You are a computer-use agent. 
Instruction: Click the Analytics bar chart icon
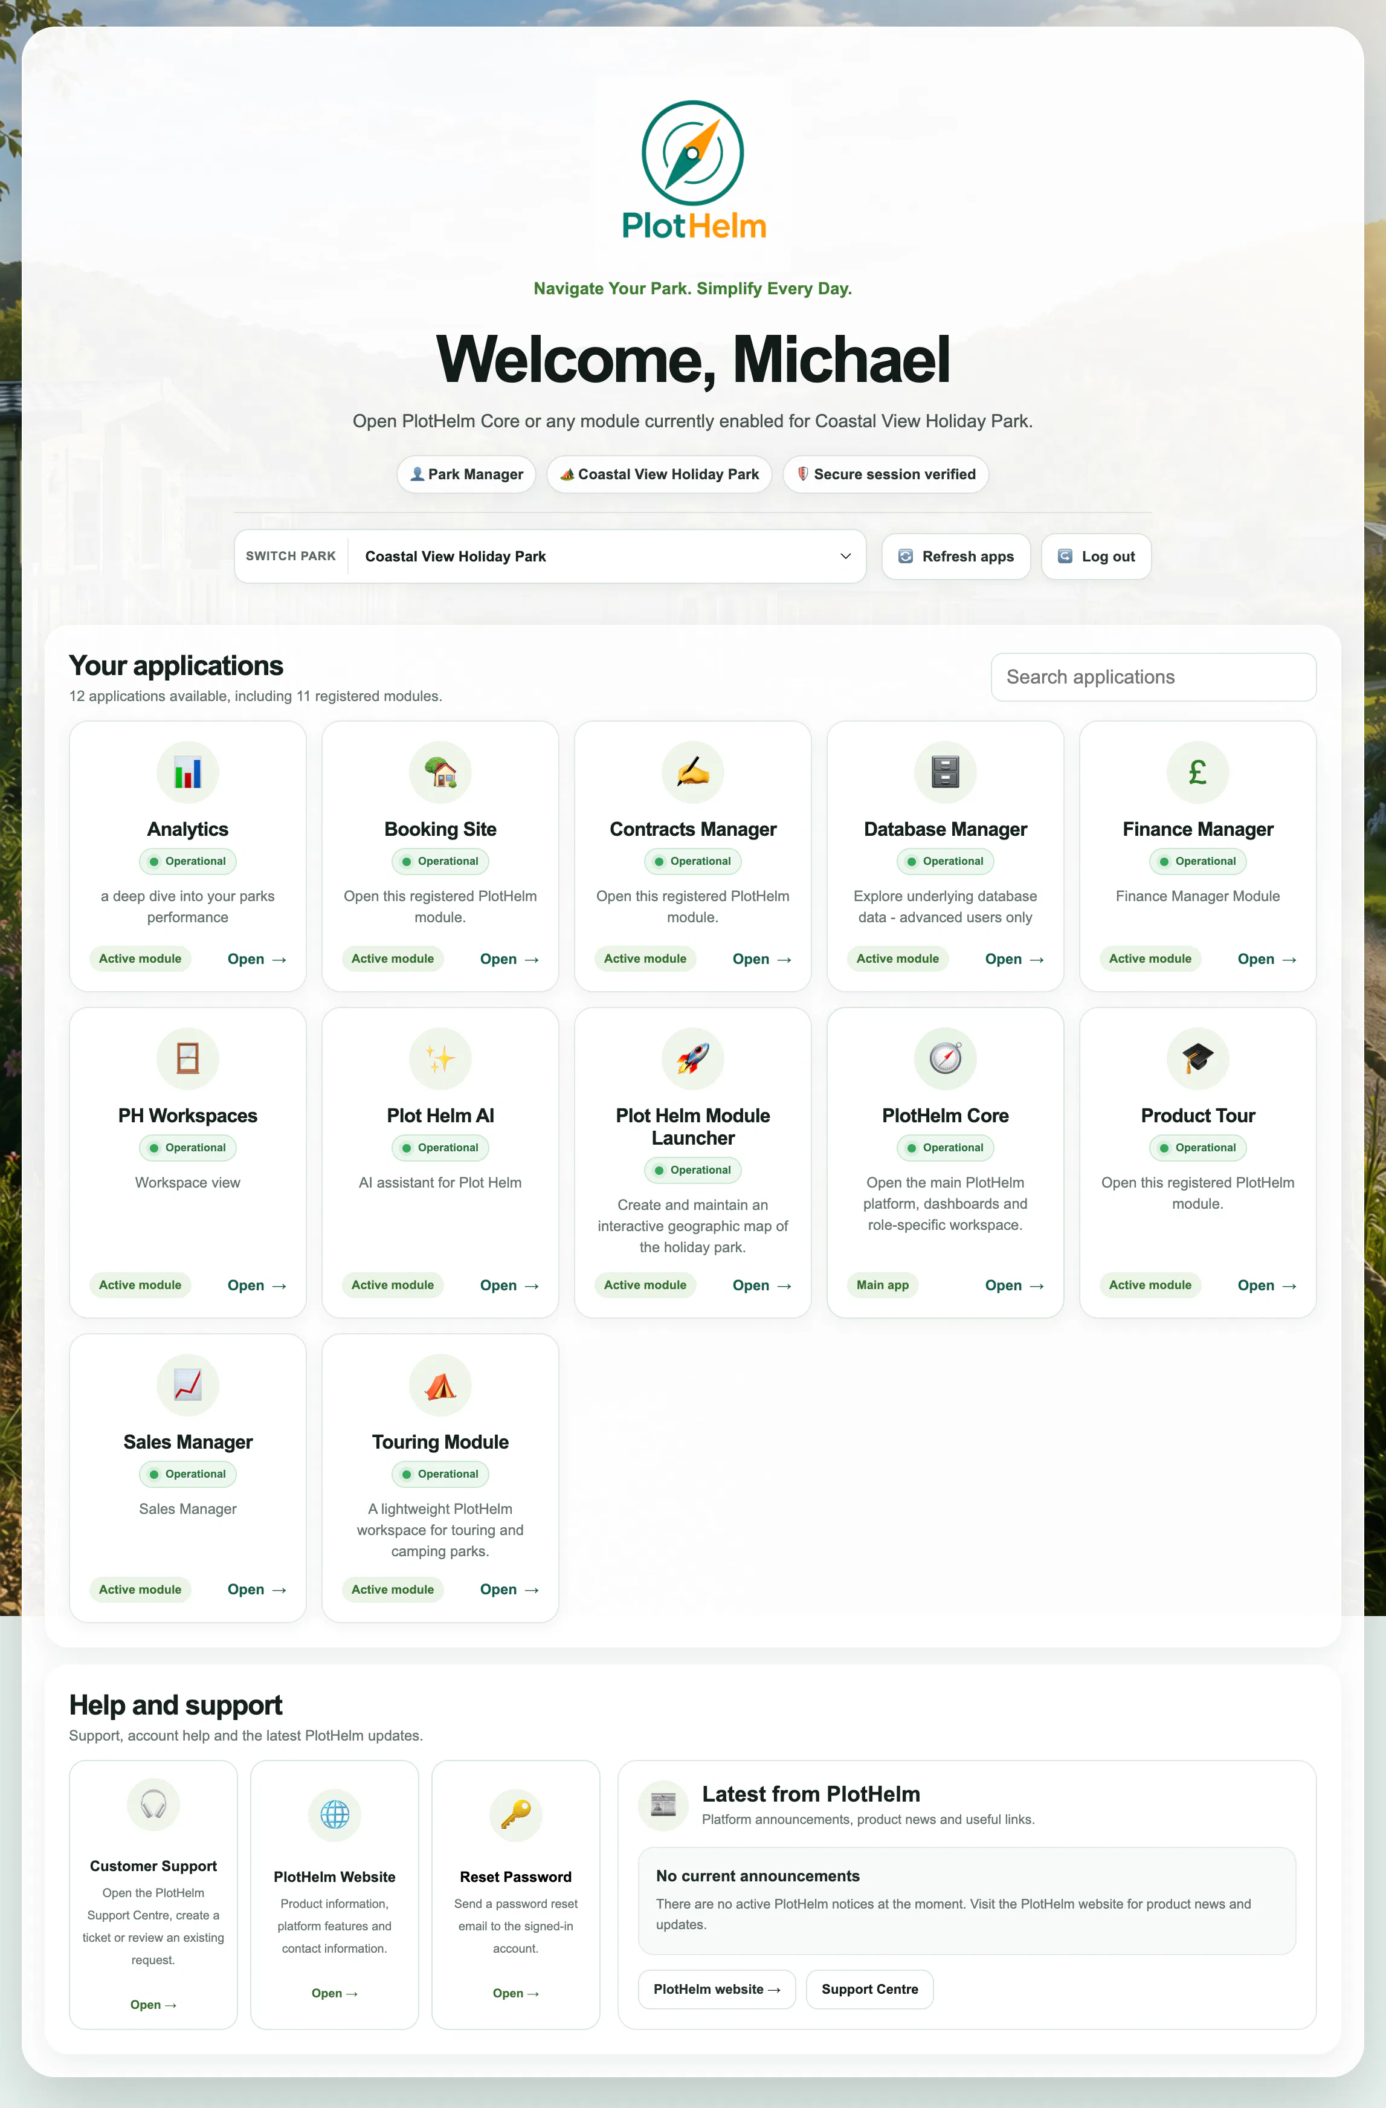click(x=188, y=772)
